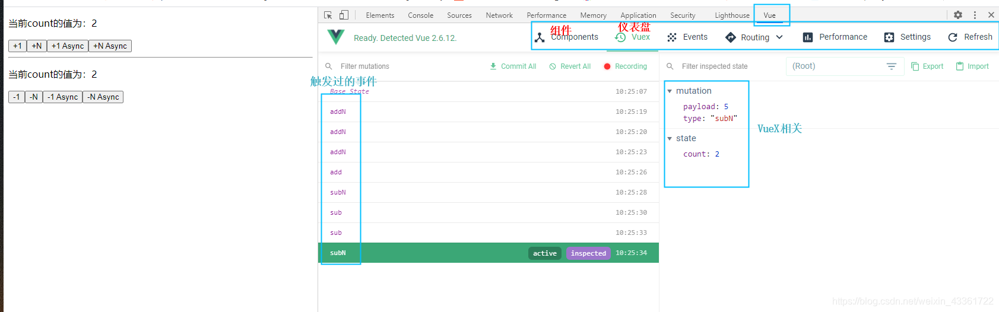Commit All mutations
Viewport: 999px width, 312px height.
(513, 66)
